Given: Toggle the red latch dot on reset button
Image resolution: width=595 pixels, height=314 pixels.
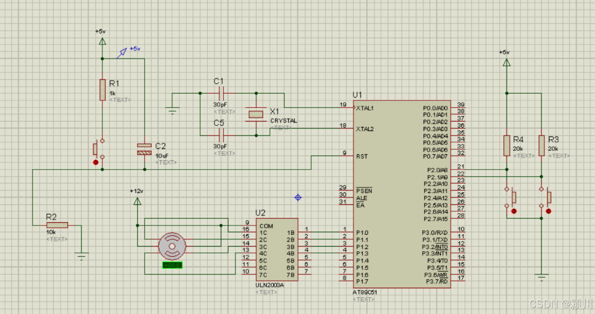Looking at the screenshot, I should tap(95, 162).
